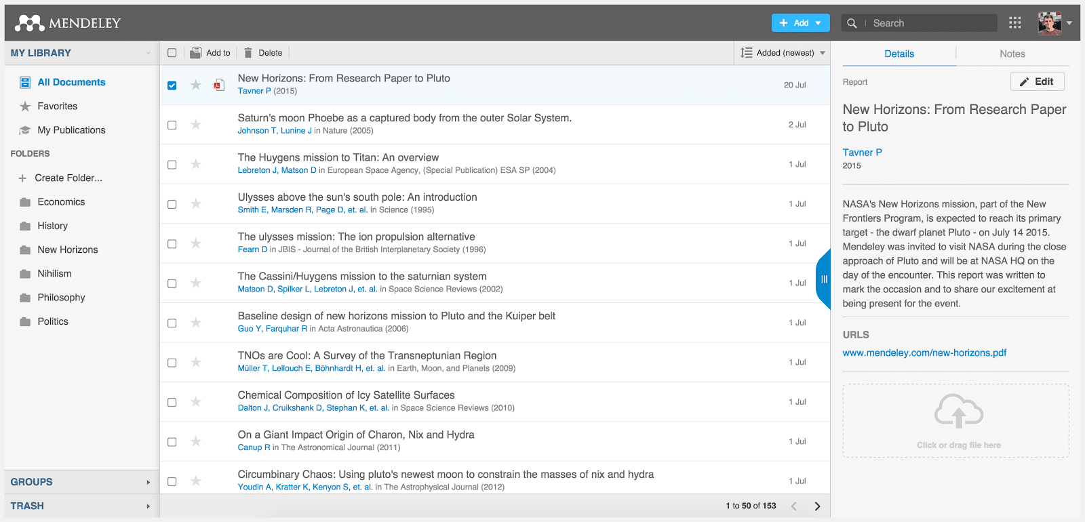Star The Cassini/Huygens mission paper
1085x522 pixels.
click(196, 283)
